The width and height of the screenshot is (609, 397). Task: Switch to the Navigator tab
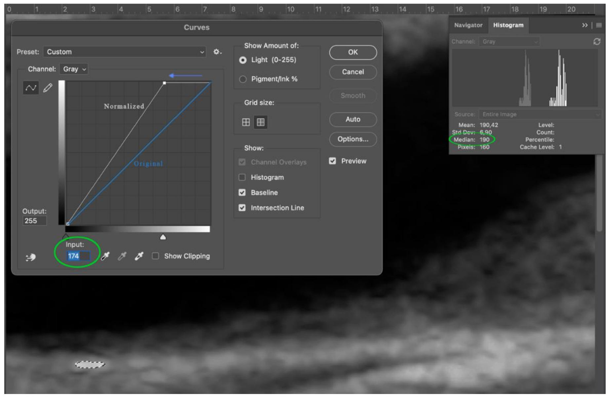[x=468, y=25]
